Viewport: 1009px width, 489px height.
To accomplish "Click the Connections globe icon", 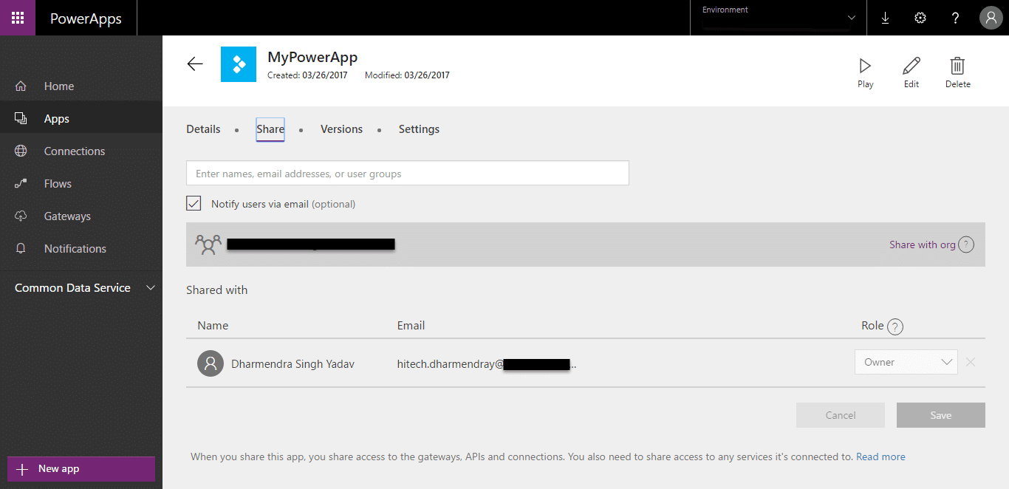I will click(21, 151).
